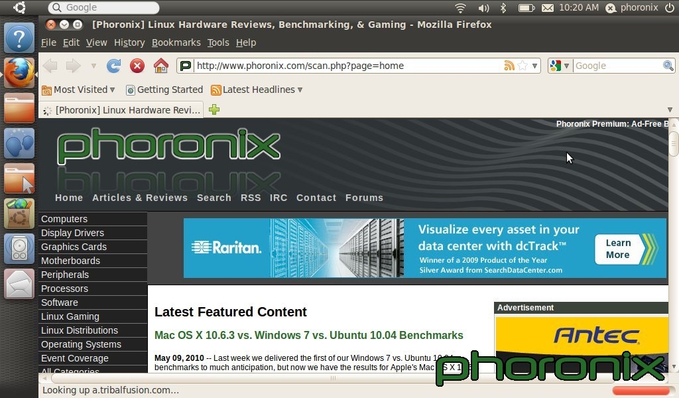Screen dimensions: 679x398
Task: Expand the Most Visited bookmarks dropdown
Action: [x=112, y=90]
